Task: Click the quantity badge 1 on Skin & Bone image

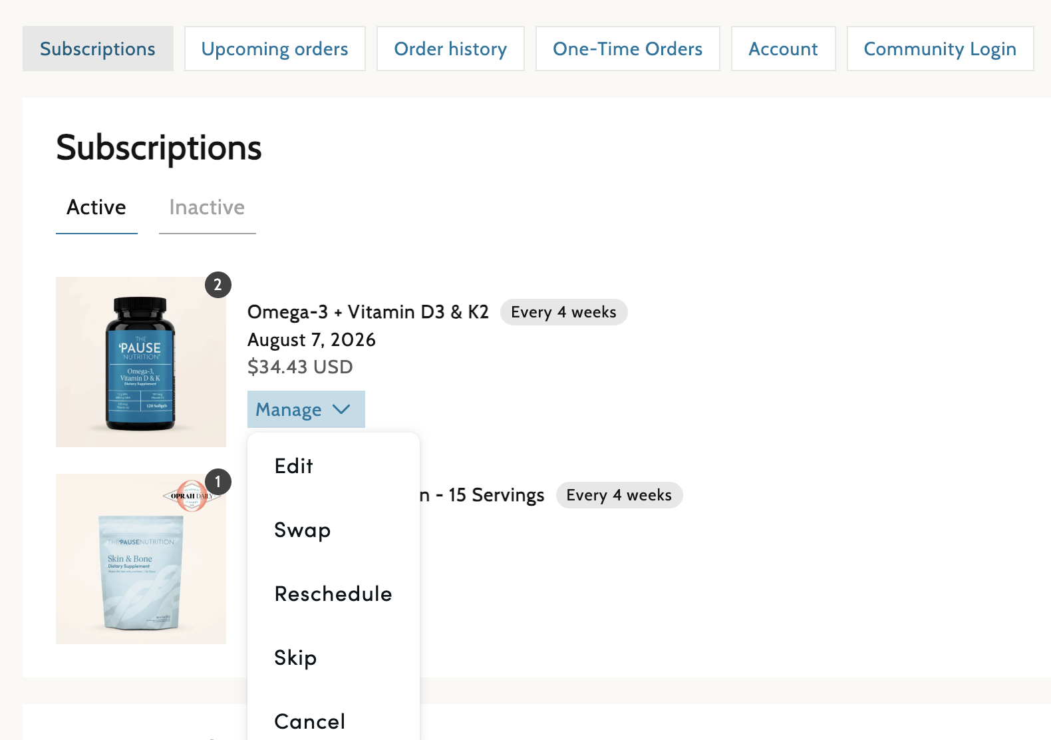Action: (x=218, y=482)
